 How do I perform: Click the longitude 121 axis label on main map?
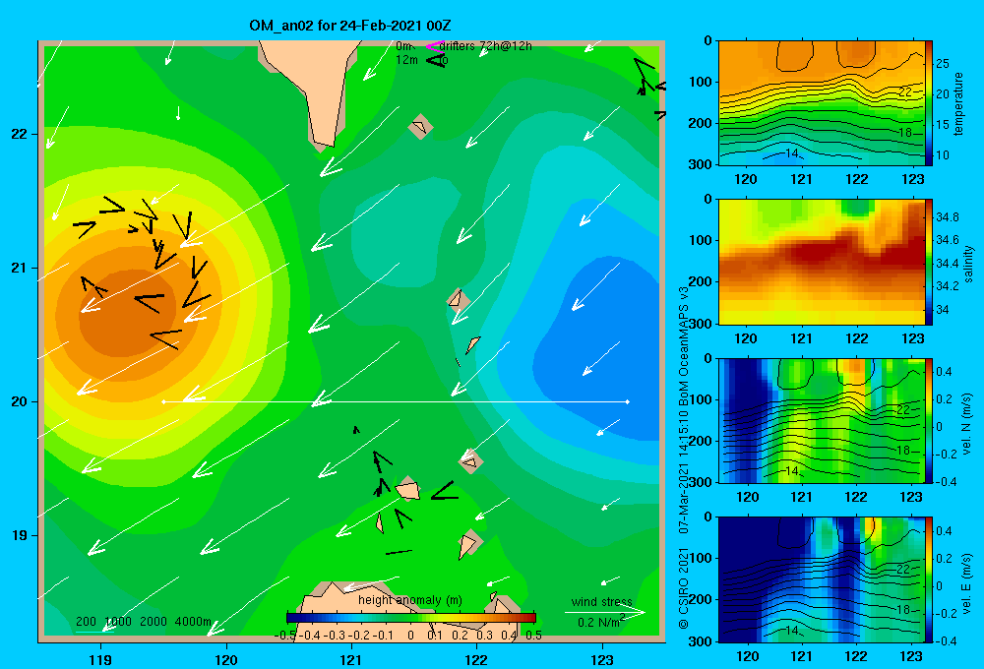(x=351, y=659)
